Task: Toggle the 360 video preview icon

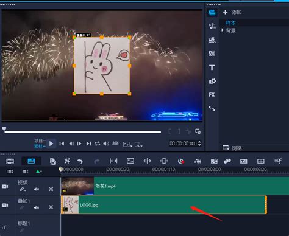Action: (x=115, y=144)
